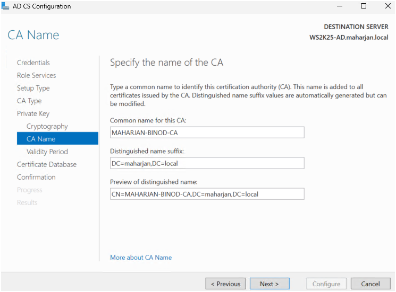This screenshot has width=396, height=292.
Task: Select the highlighted CA Name step
Action: coord(41,139)
